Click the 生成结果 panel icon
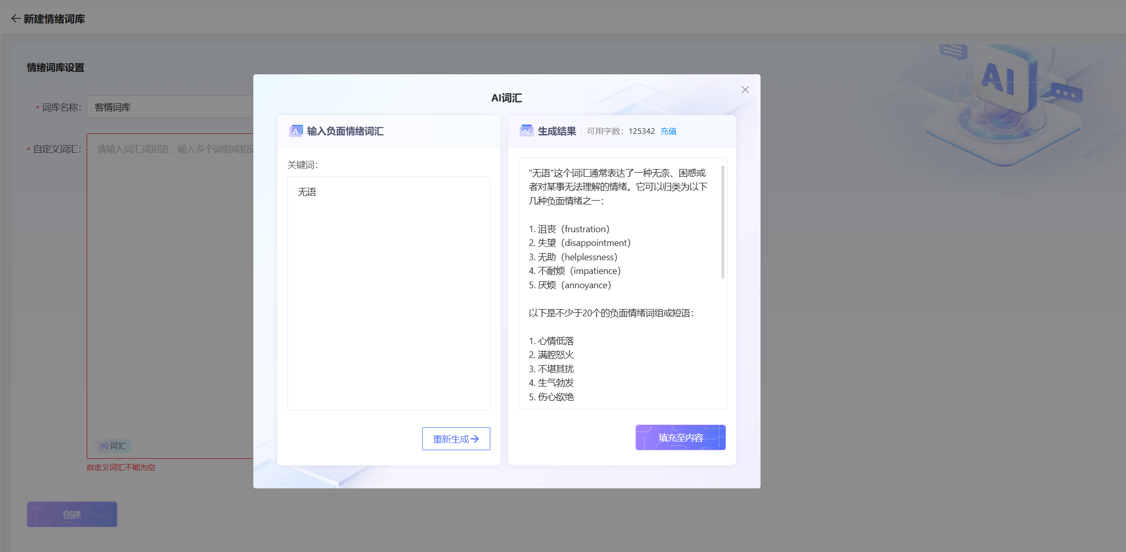 click(x=527, y=131)
